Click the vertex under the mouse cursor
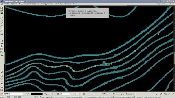This screenshot has height=98, width=175. (157, 33)
